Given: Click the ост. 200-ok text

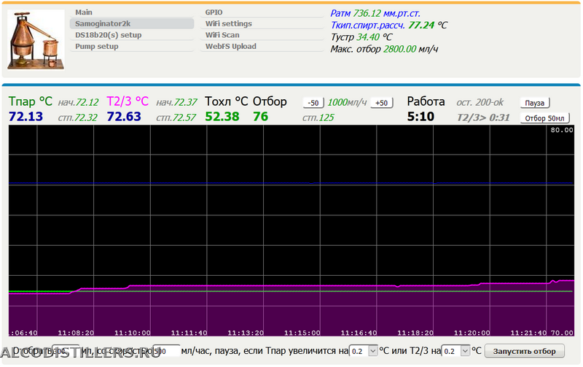Looking at the screenshot, I should pos(480,102).
